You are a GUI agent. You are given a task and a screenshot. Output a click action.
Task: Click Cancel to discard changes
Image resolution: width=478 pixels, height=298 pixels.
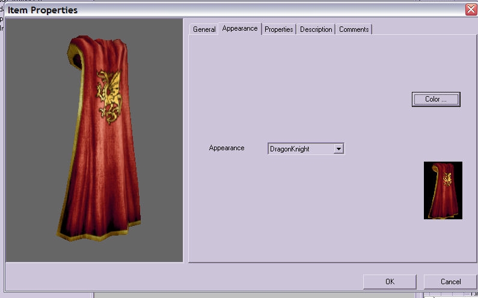point(450,281)
